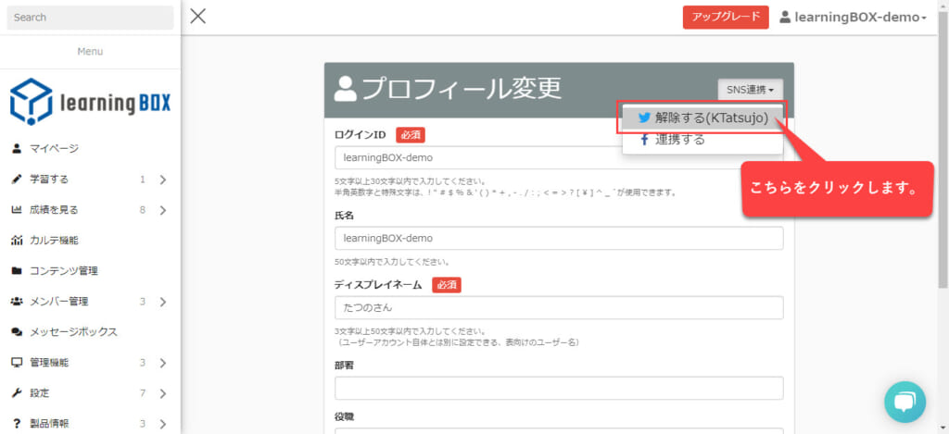Click the learningBOX logo
Image resolution: width=949 pixels, height=434 pixels.
tap(90, 101)
